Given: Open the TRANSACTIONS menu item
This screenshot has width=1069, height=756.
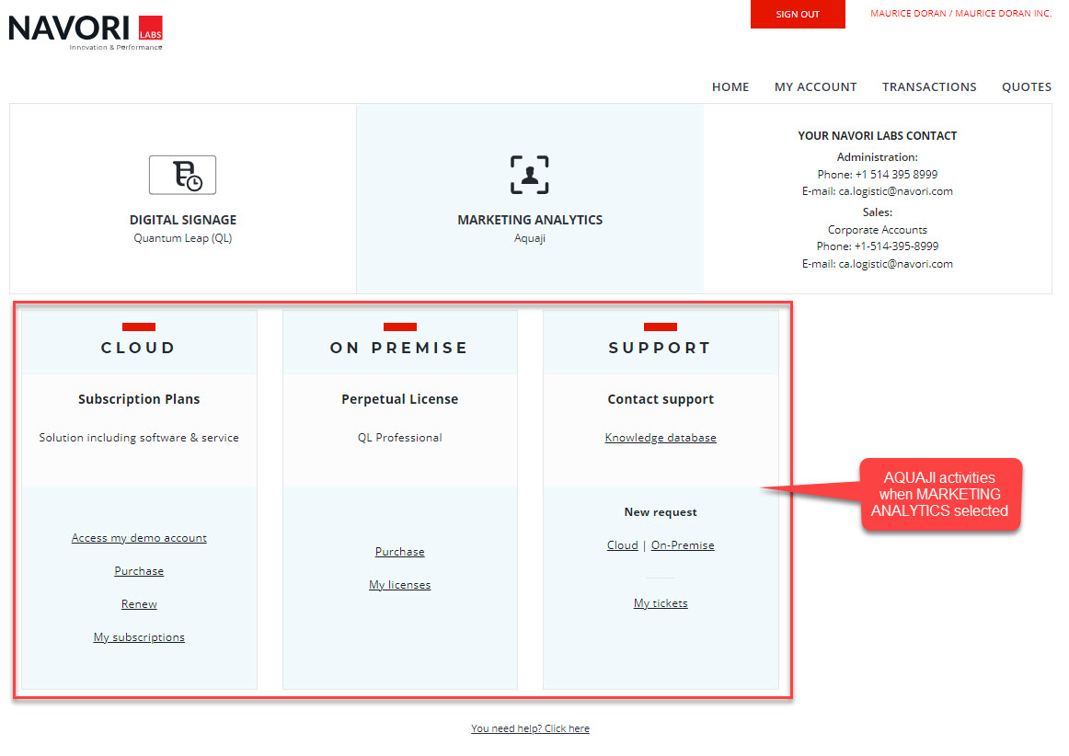Looking at the screenshot, I should (x=929, y=87).
